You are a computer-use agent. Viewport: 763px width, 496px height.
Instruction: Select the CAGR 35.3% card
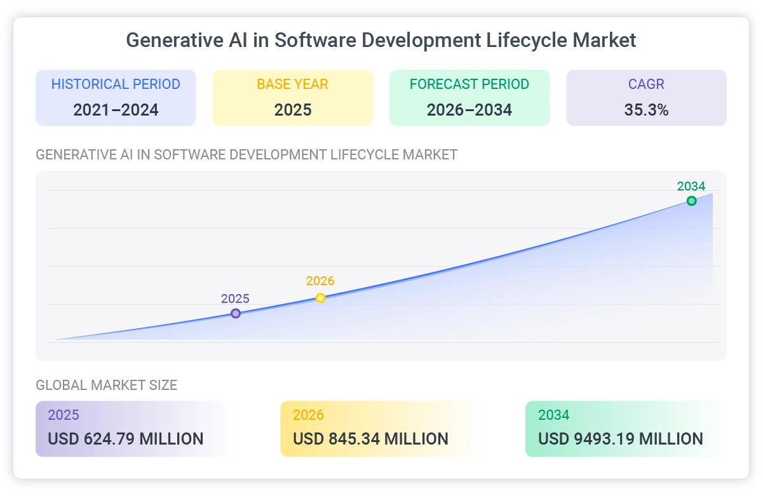coord(647,98)
